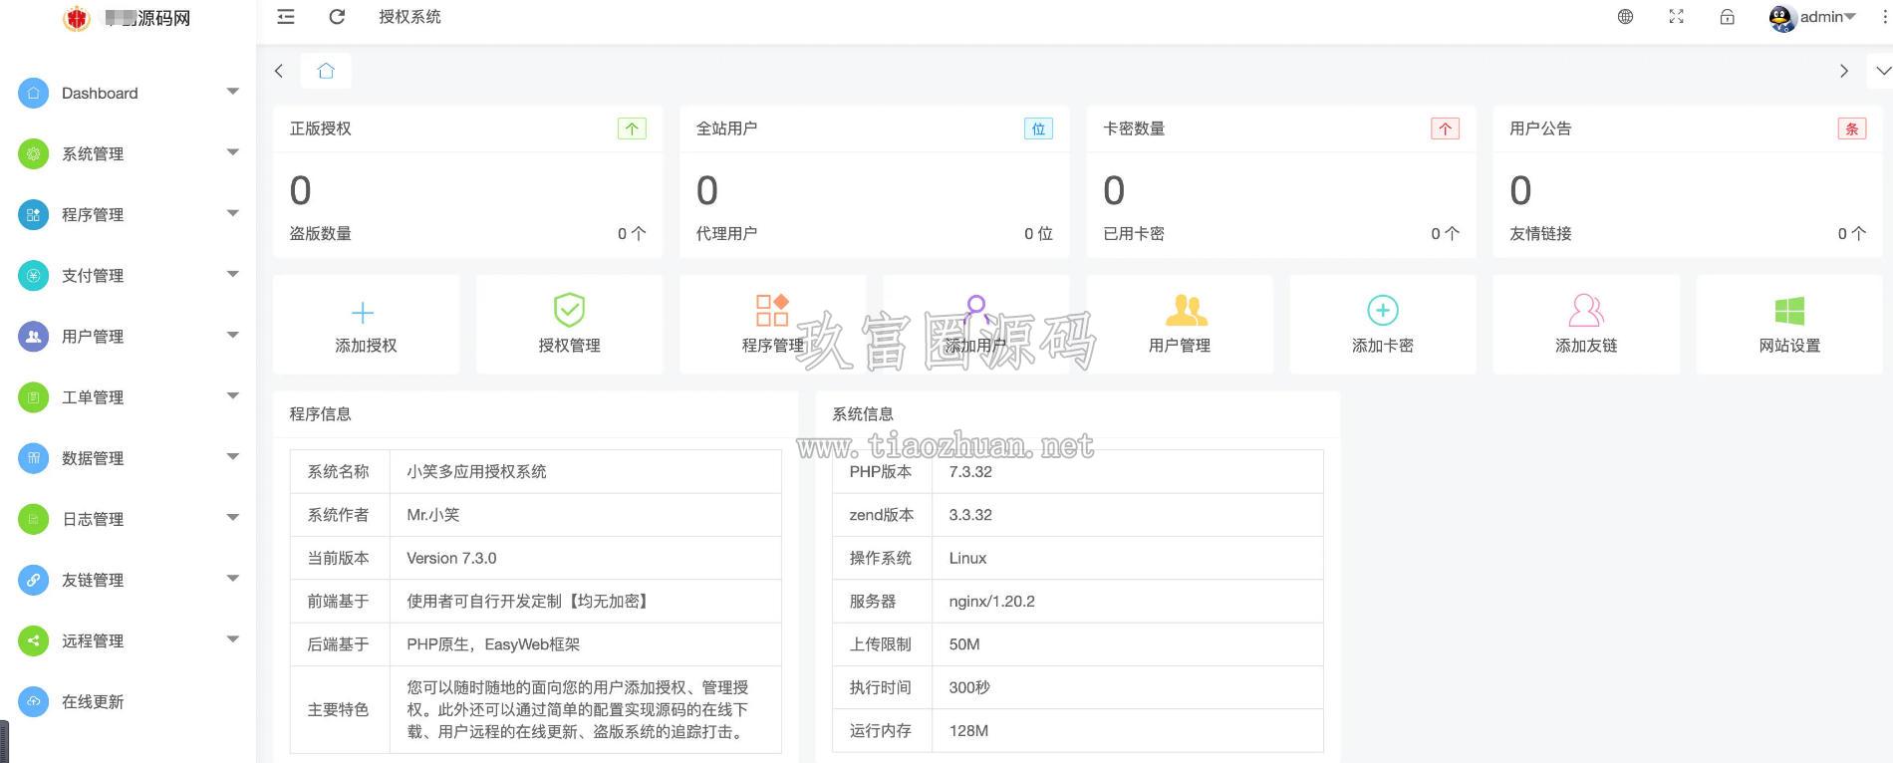This screenshot has width=1893, height=763.
Task: Open the 日志管理 menu item
Action: point(128,518)
